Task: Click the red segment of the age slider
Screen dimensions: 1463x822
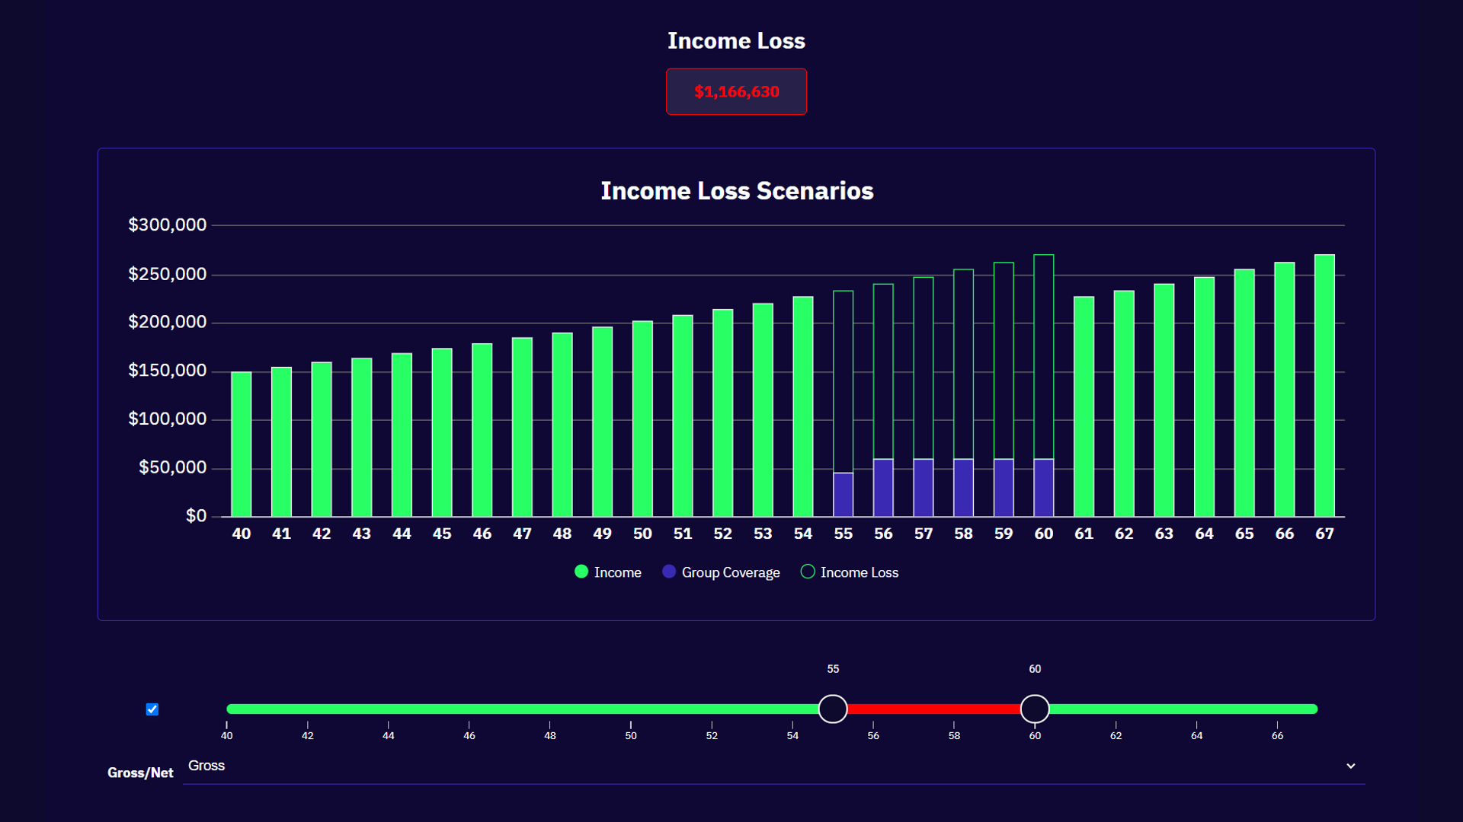Action: coord(933,709)
